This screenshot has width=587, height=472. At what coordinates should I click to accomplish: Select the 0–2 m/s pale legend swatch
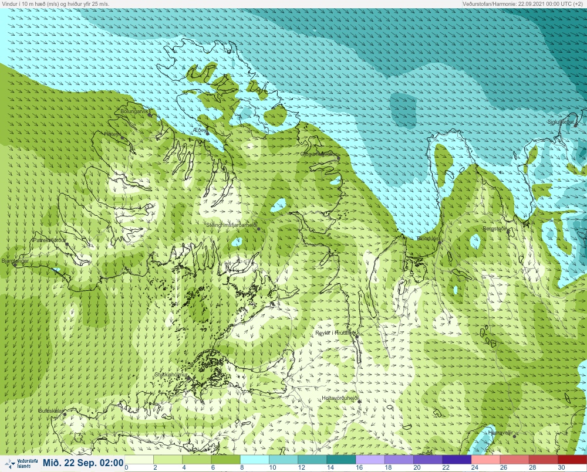pos(139,460)
